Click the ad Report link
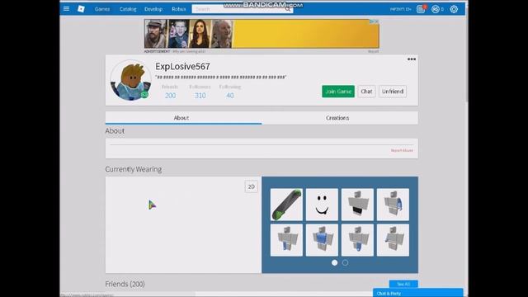The image size is (528, 297). (373, 51)
